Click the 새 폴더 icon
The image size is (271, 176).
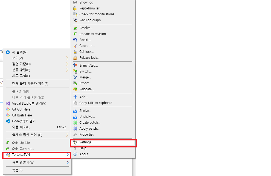(x=8, y=52)
